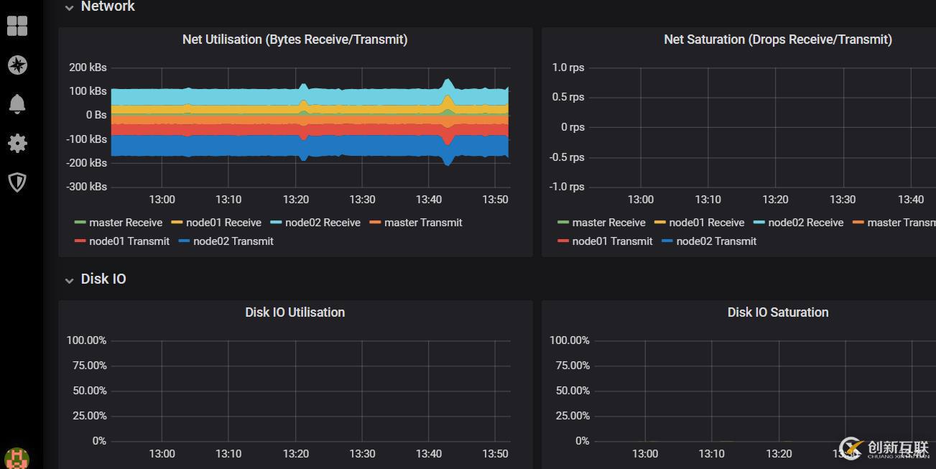Click the Disk IO row title
Screen dimensions: 936x469
click(x=103, y=279)
